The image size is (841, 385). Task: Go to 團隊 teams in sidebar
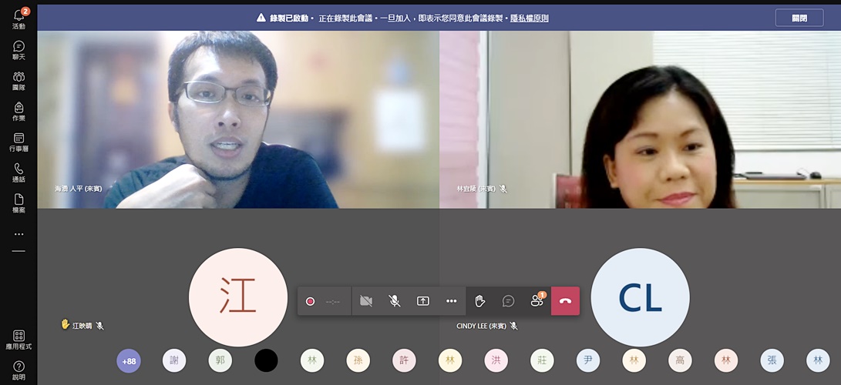[x=19, y=81]
